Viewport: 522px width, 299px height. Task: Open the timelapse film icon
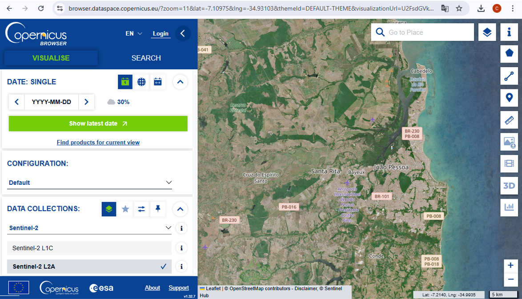[x=509, y=164]
